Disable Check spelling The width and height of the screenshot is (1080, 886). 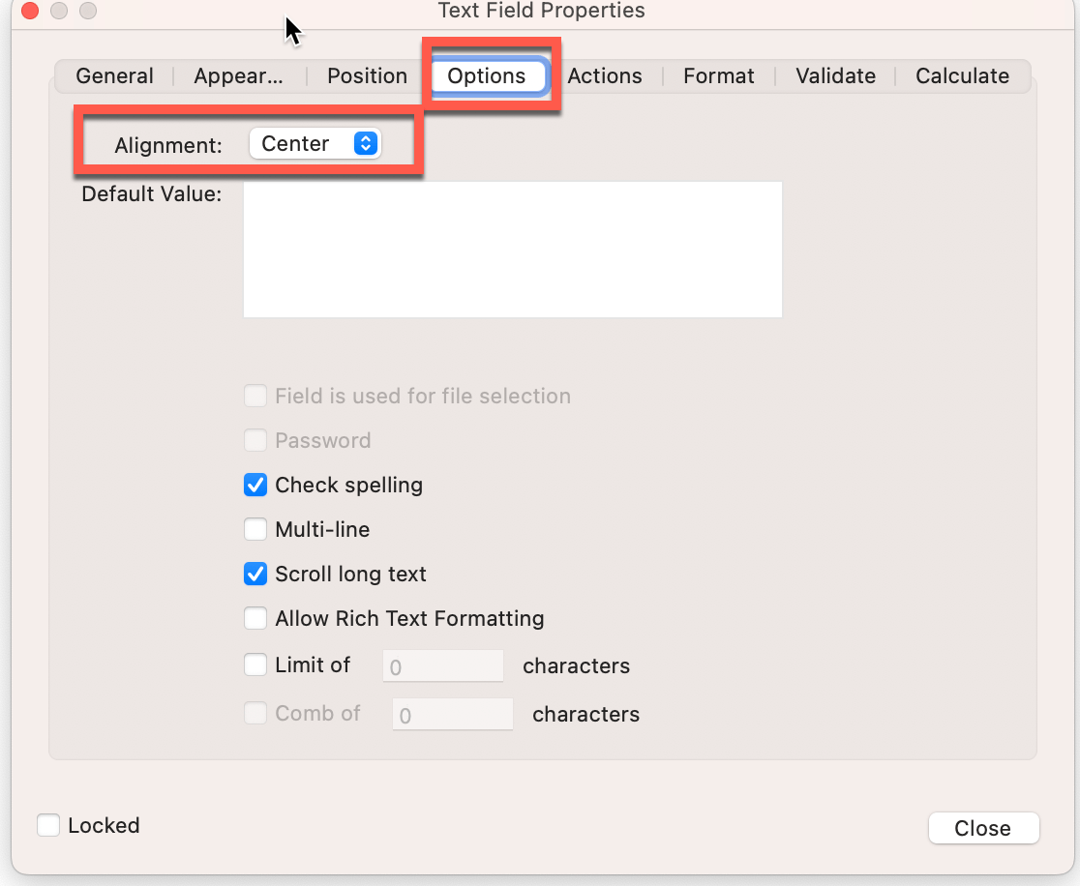(x=255, y=485)
